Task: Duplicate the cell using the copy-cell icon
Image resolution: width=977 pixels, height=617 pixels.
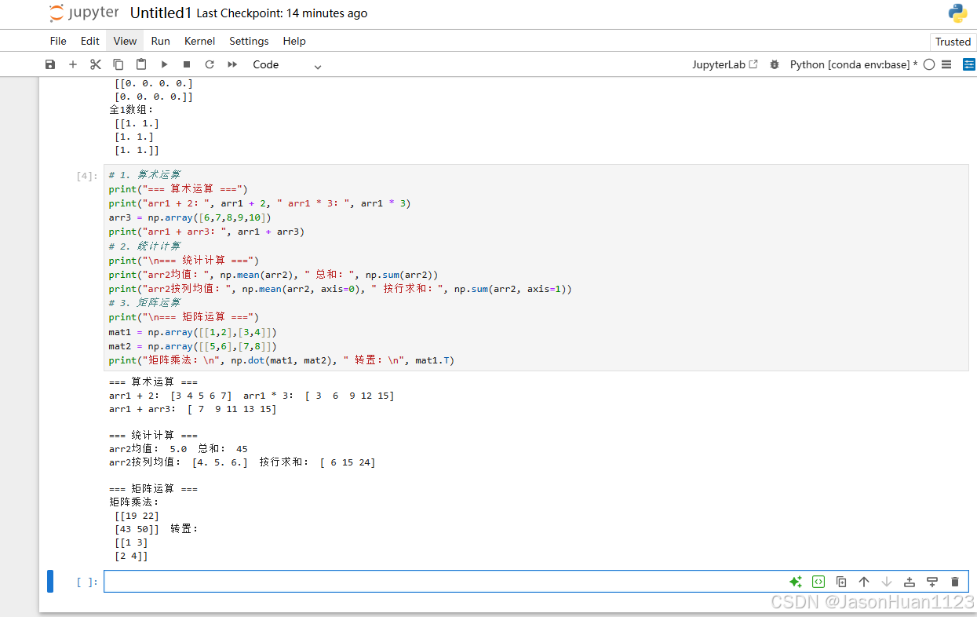Action: [x=840, y=581]
